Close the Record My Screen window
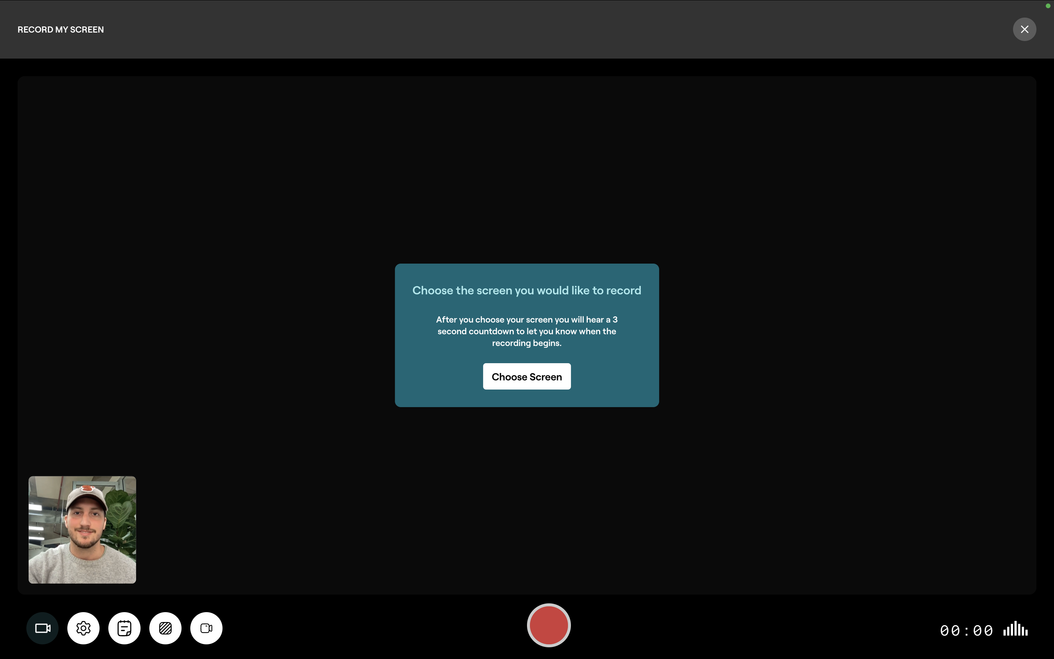 (x=1024, y=29)
